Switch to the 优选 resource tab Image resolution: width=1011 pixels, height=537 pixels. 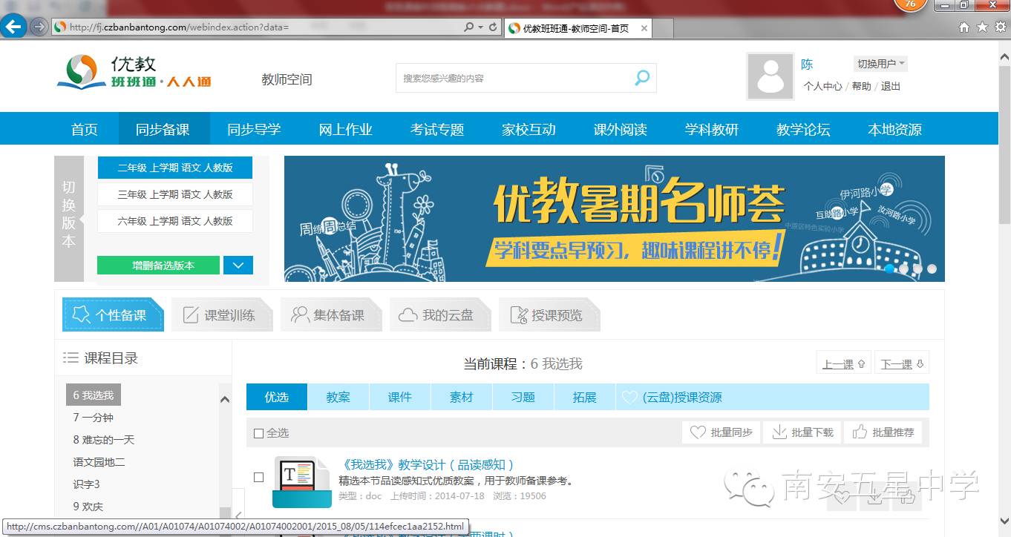[277, 397]
